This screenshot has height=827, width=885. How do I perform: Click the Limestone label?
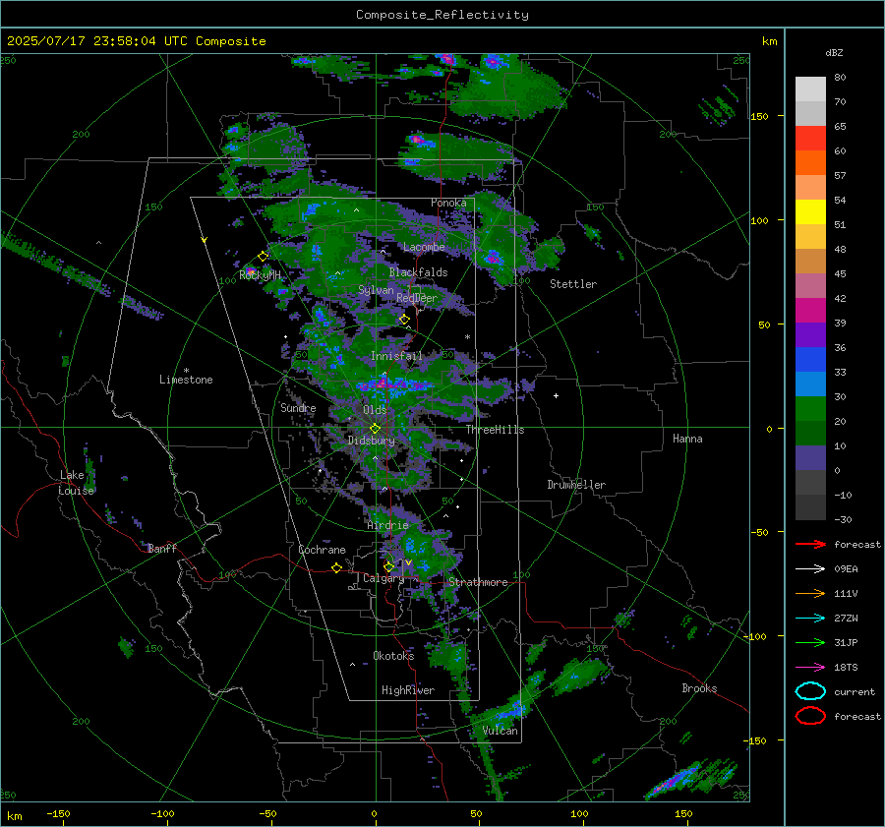[x=186, y=380]
